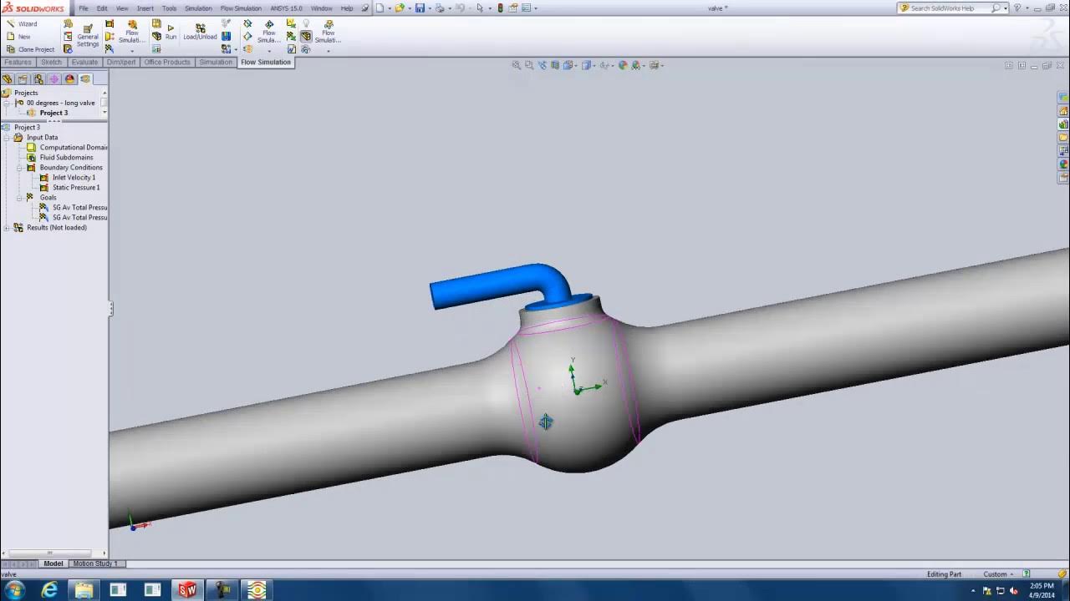This screenshot has width=1070, height=601.
Task: Click Load/Unload results button
Action: tap(200, 33)
